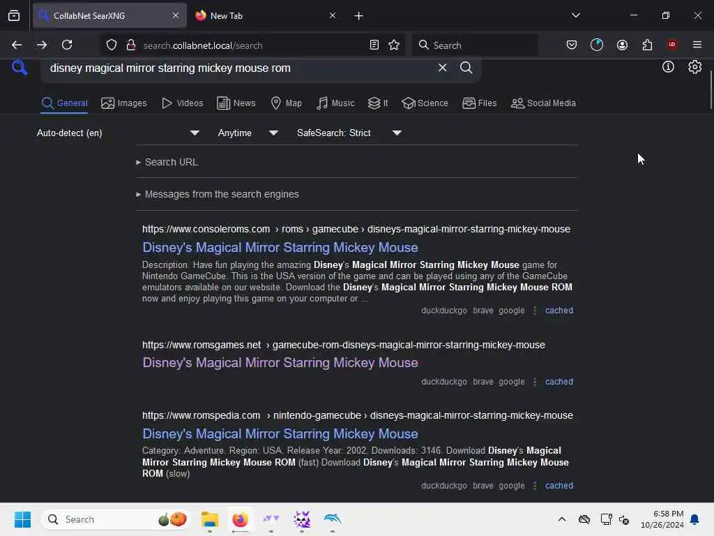Show hidden system tray icons
This screenshot has height=536, width=714.
pos(562,519)
